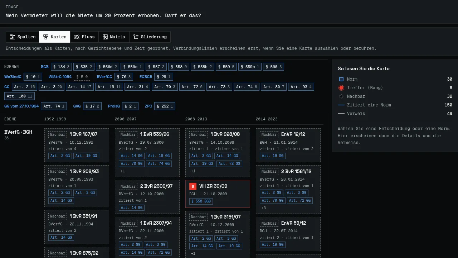458x258 pixels.
Task: Click § 558 BGB tag in VIII ZR 30/09
Action: point(201,201)
